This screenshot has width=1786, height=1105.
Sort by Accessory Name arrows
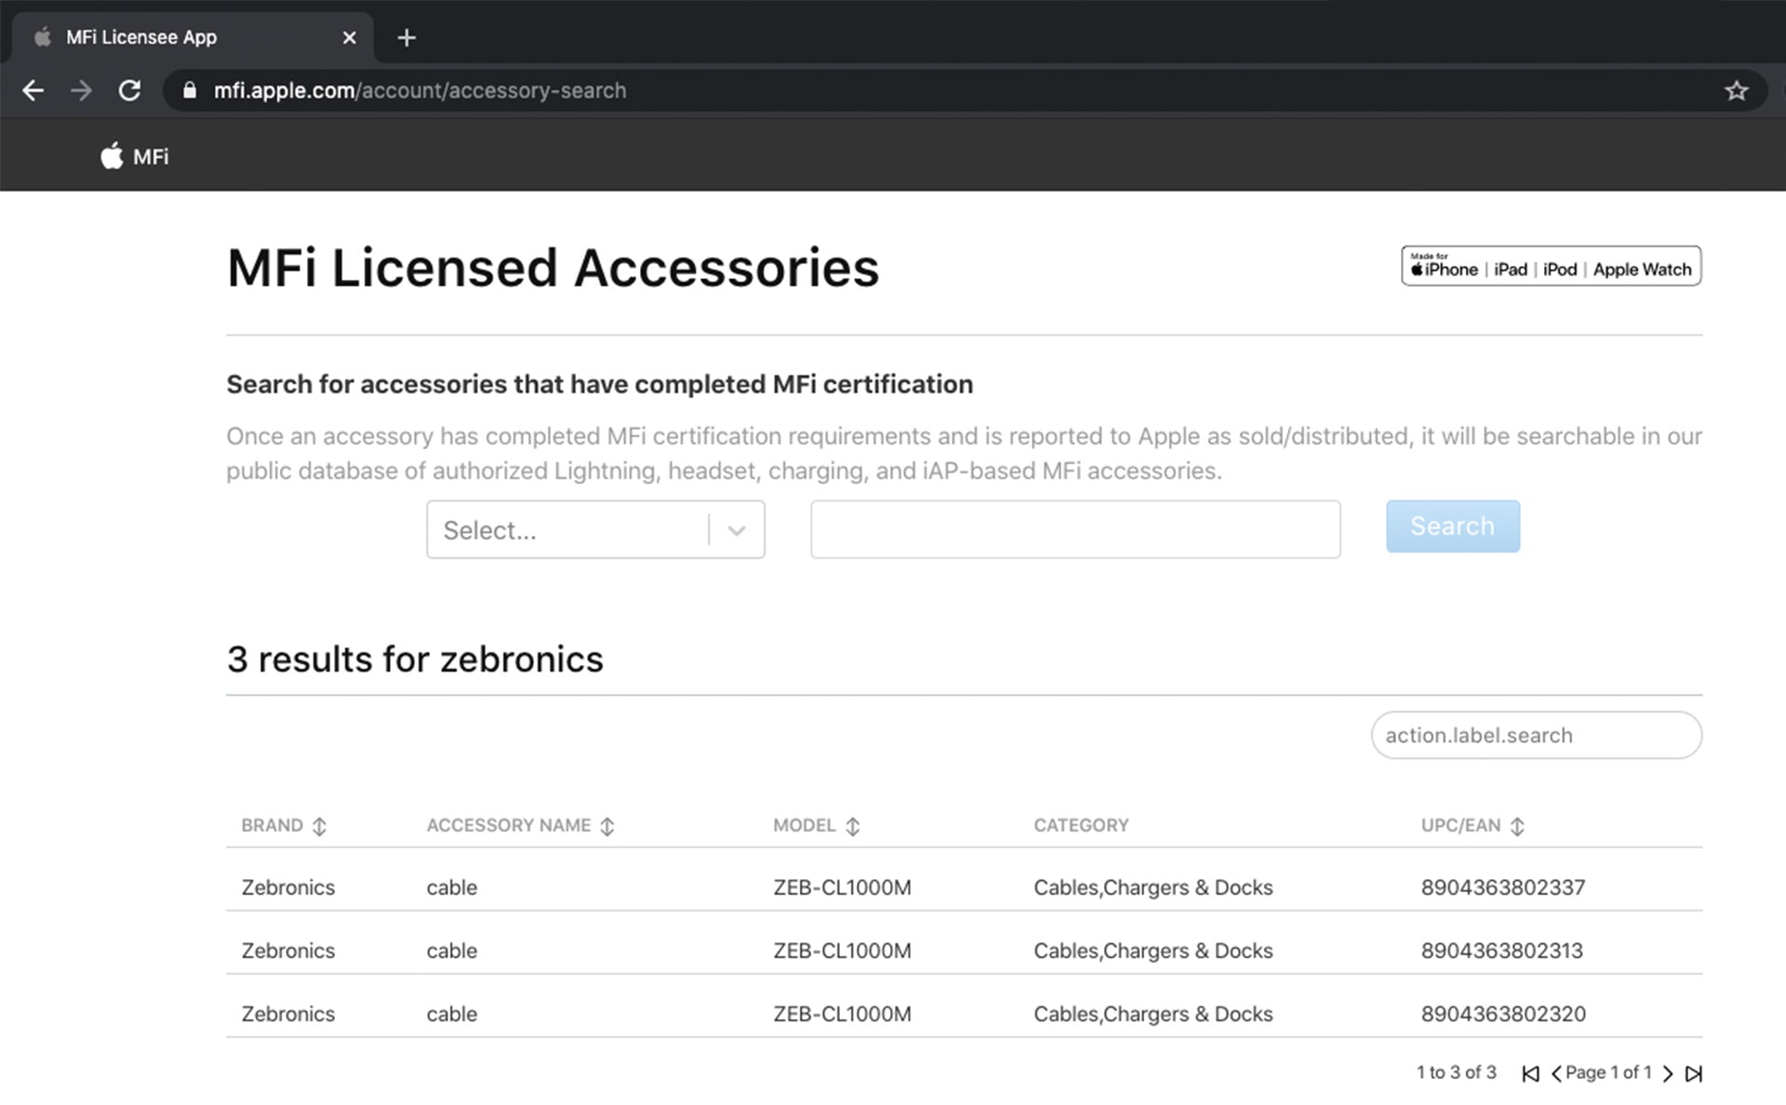click(x=607, y=826)
